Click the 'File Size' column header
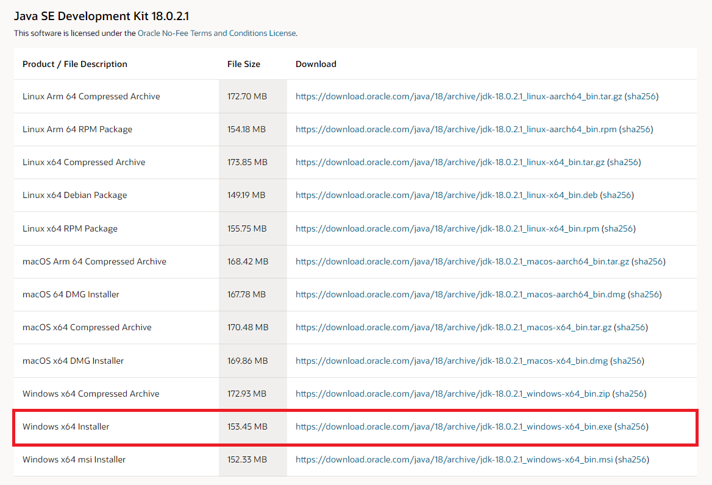 [244, 64]
